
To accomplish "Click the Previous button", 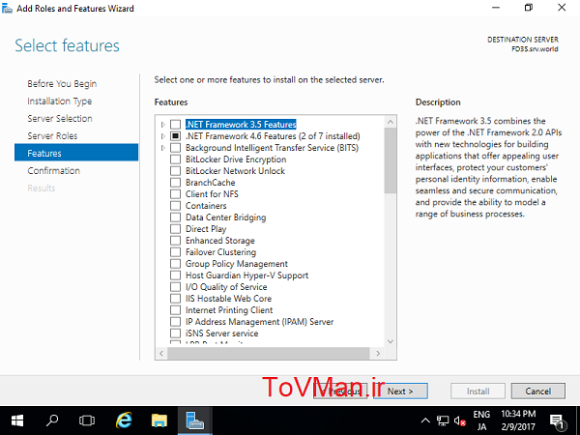I will pyautogui.click(x=340, y=391).
